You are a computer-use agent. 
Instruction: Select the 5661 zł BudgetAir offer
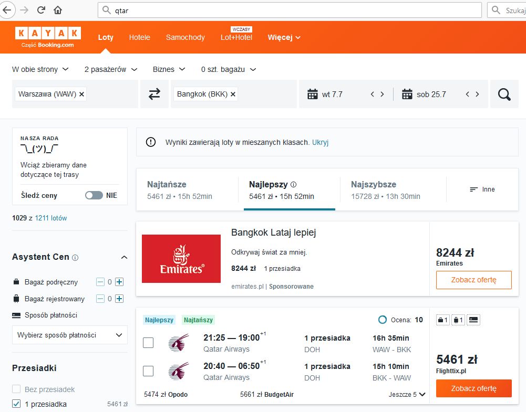[x=267, y=394]
